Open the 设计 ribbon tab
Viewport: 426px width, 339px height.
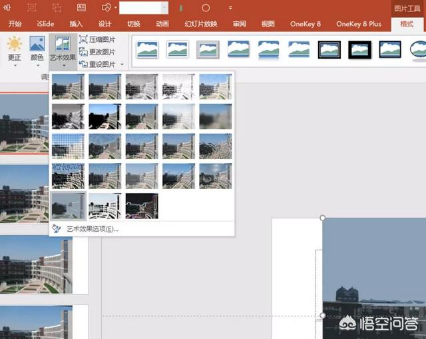pyautogui.click(x=105, y=24)
